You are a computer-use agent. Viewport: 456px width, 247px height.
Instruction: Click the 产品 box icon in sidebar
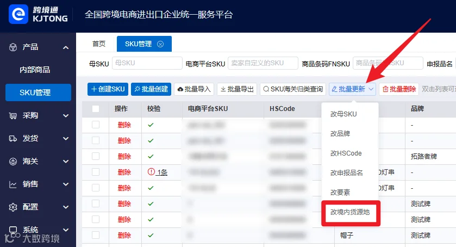(13, 47)
